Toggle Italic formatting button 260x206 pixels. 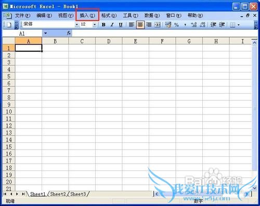[x=112, y=25]
